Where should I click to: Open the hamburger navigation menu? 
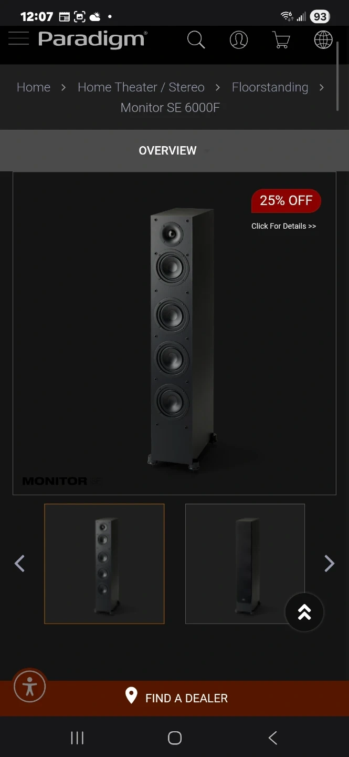pyautogui.click(x=18, y=39)
